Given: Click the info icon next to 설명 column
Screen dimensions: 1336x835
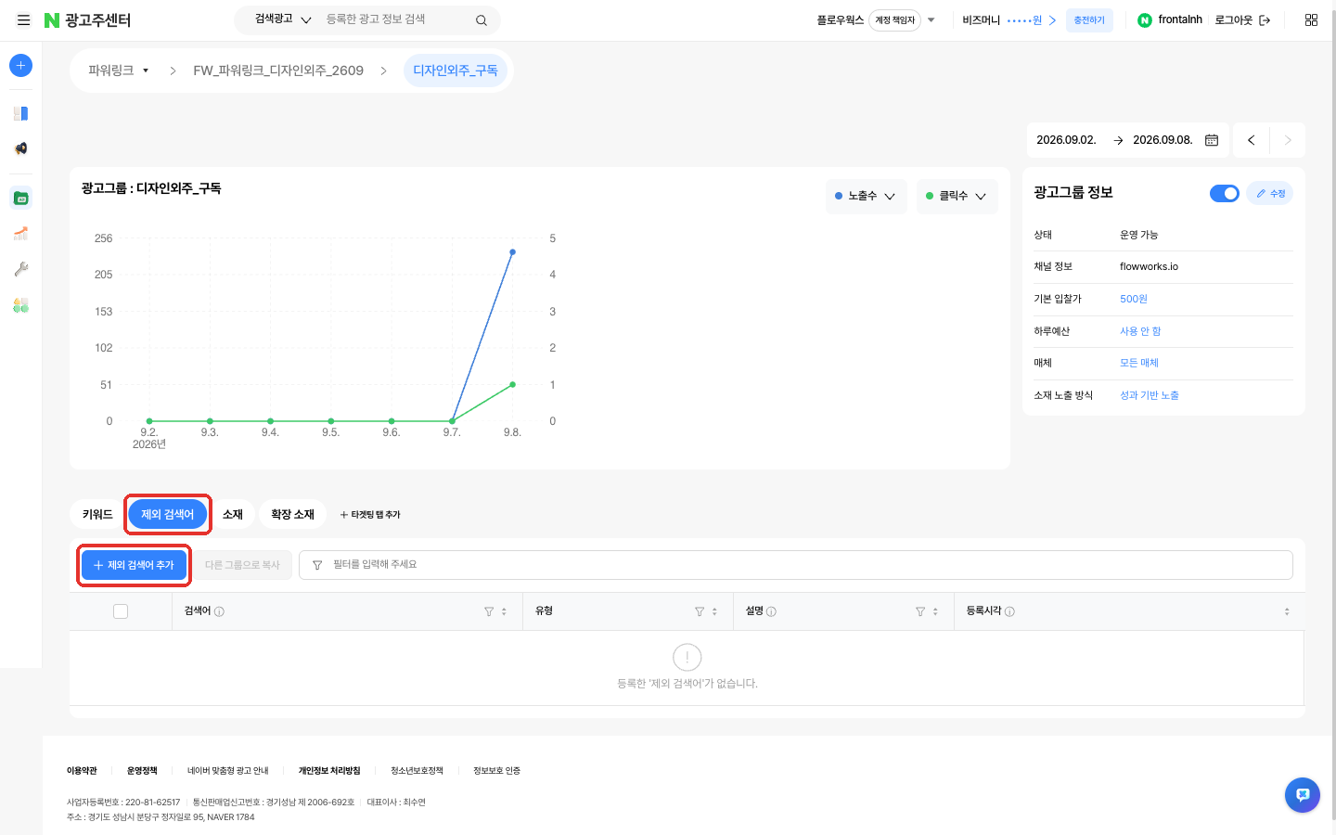Looking at the screenshot, I should pyautogui.click(x=771, y=611).
